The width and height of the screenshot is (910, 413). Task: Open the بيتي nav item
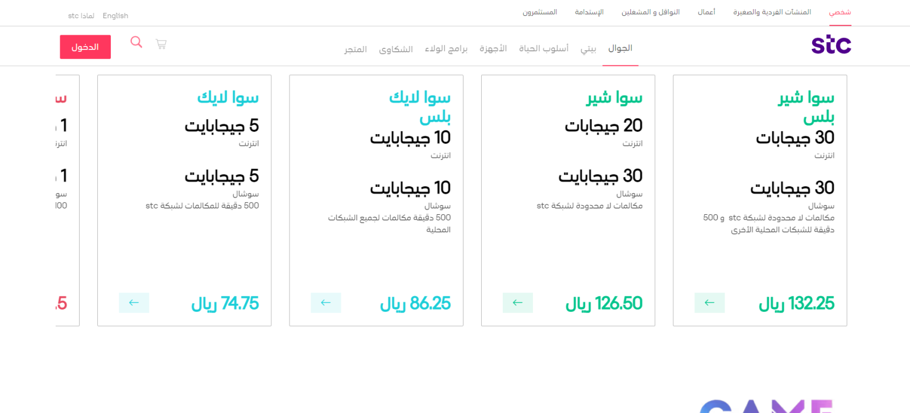(x=588, y=49)
